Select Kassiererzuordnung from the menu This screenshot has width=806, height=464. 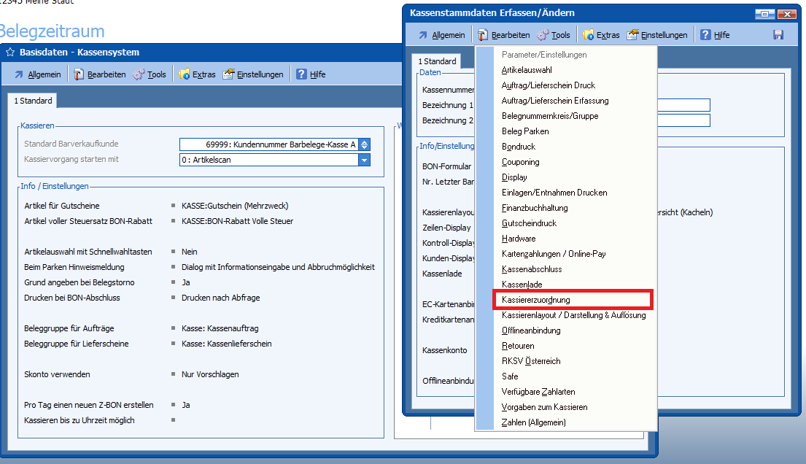tap(536, 300)
